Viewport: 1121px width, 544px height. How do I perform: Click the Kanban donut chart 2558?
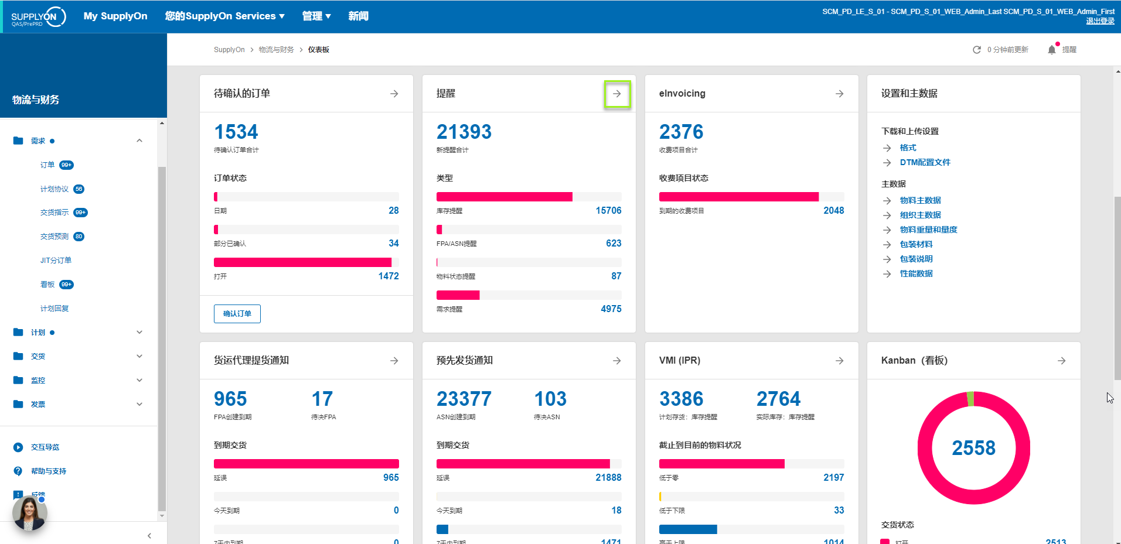[x=974, y=448]
